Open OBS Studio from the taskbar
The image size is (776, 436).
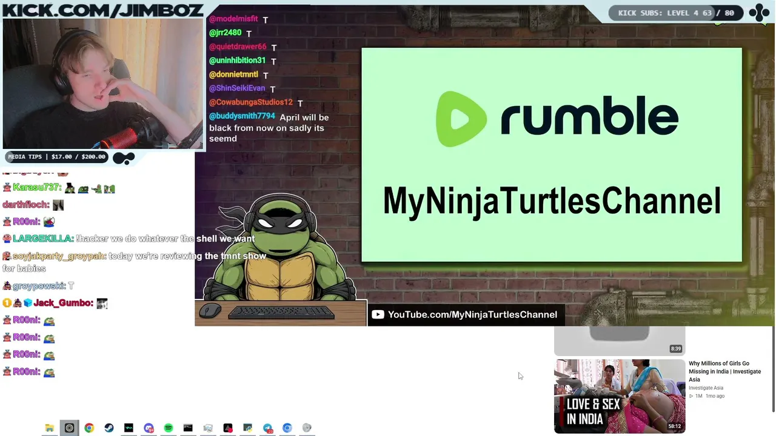69,428
